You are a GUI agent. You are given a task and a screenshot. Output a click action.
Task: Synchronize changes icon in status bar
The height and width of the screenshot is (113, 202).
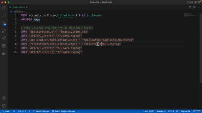[14, 111]
